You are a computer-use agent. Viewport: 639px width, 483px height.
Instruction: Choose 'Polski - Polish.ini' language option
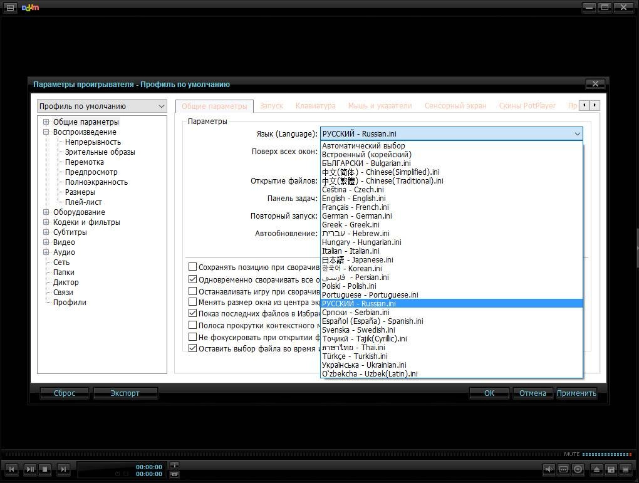click(x=452, y=286)
